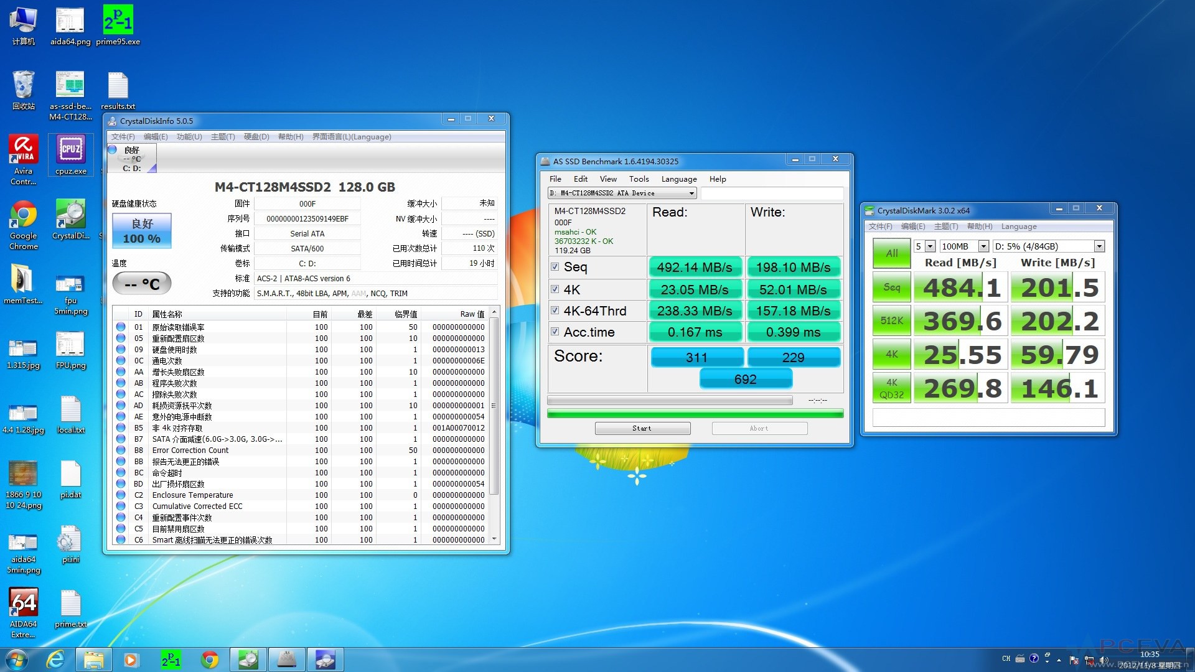The image size is (1195, 672).
Task: Open the aida64.png desktop file
Action: [70, 26]
